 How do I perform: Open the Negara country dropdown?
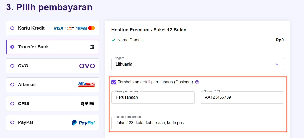click(x=194, y=64)
